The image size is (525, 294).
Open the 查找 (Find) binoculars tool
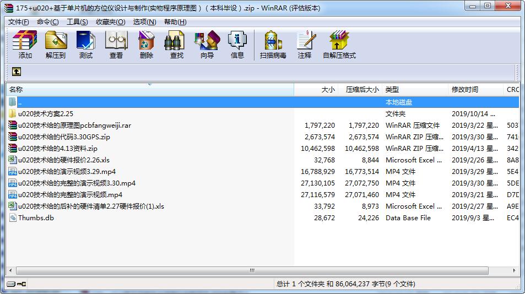point(175,40)
